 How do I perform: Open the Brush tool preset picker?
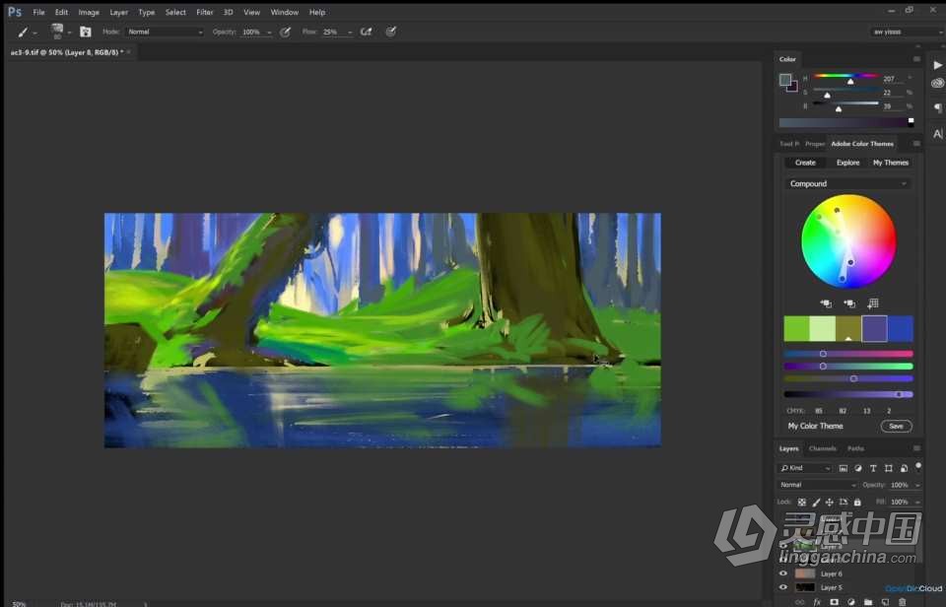coord(26,32)
